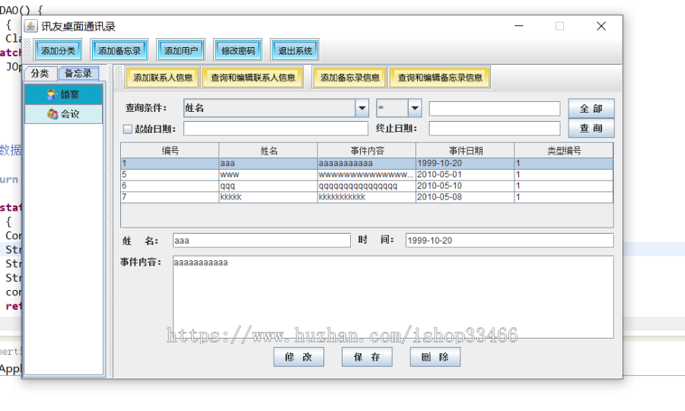Viewport: 685px width, 411px height.
Task: Toggle the 起始日期 checkbox
Action: point(128,129)
